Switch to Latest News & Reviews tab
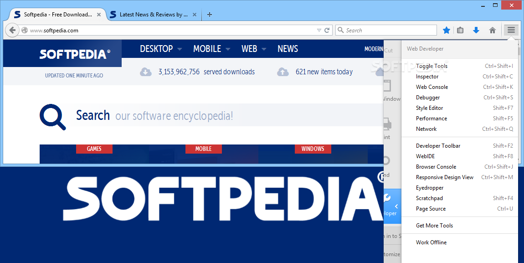 click(154, 15)
